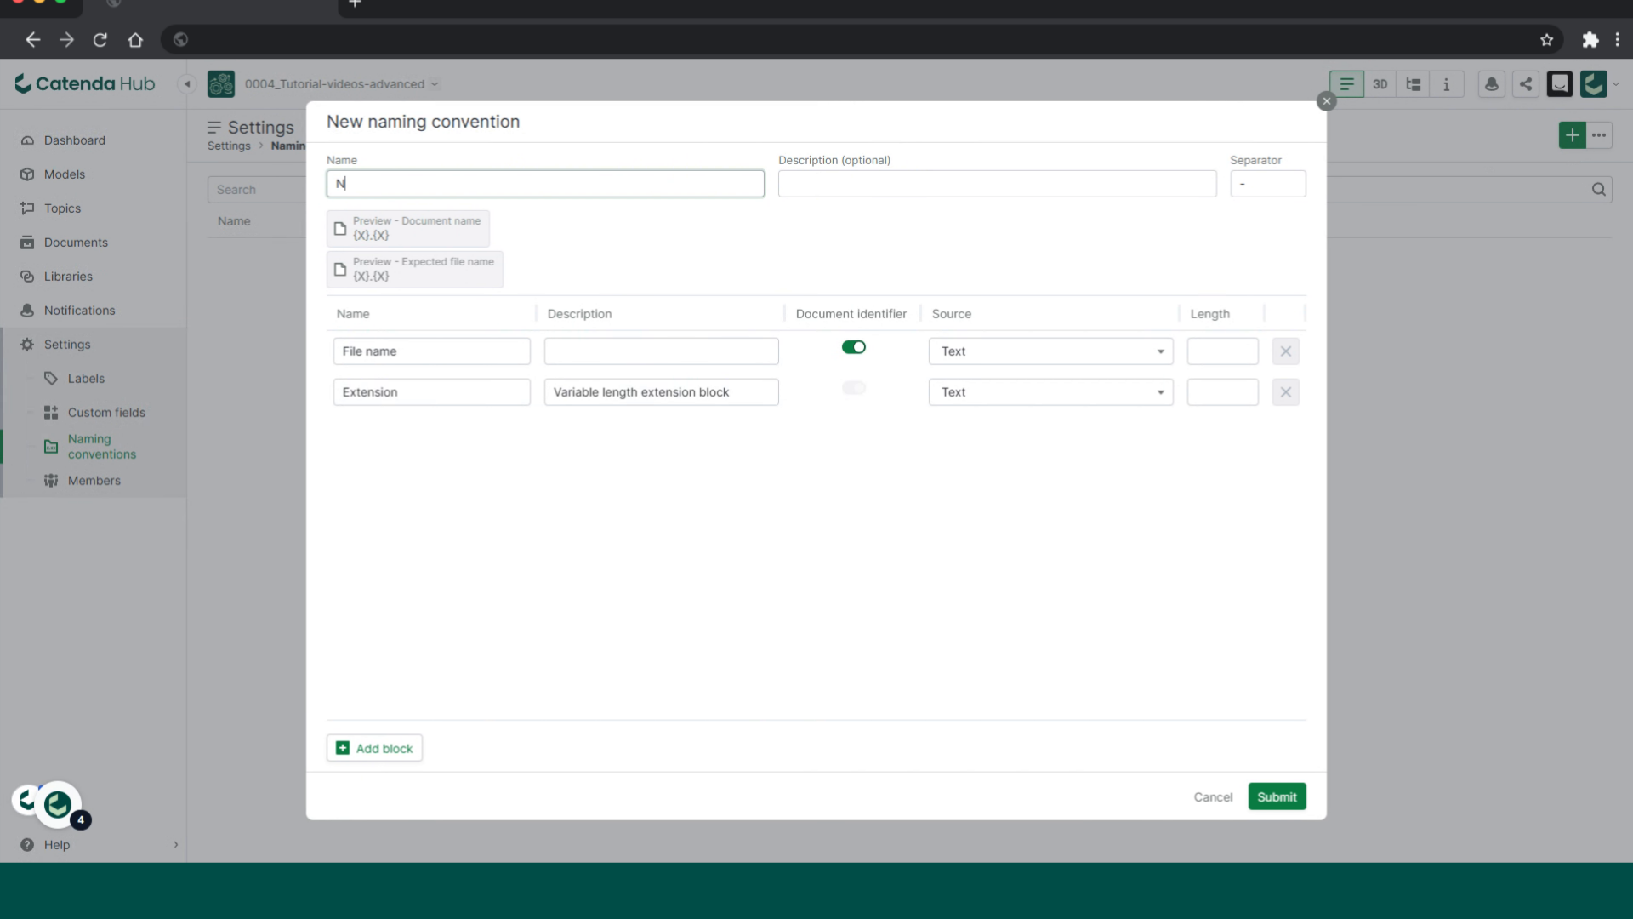Open Labels under Settings
This screenshot has width=1633, height=919.
click(86, 379)
